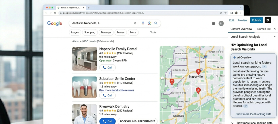
Task: Select map pin number 3
Action: (x=198, y=90)
